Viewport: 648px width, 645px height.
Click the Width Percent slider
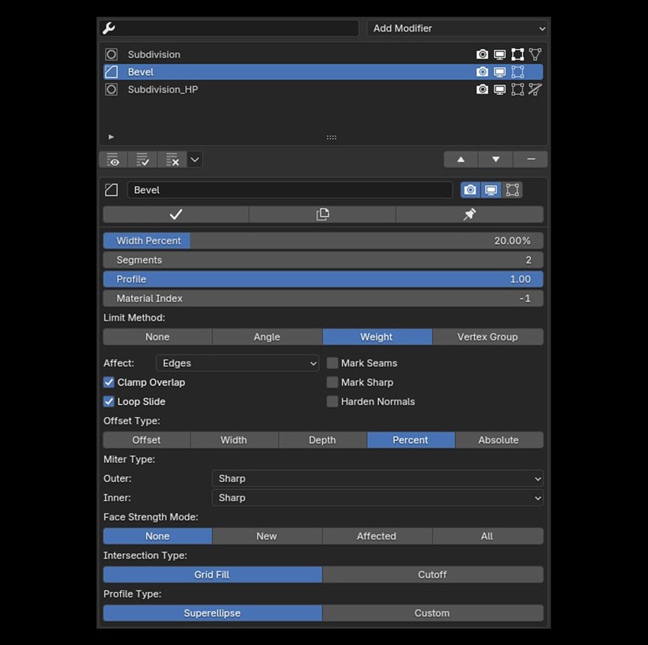click(323, 241)
